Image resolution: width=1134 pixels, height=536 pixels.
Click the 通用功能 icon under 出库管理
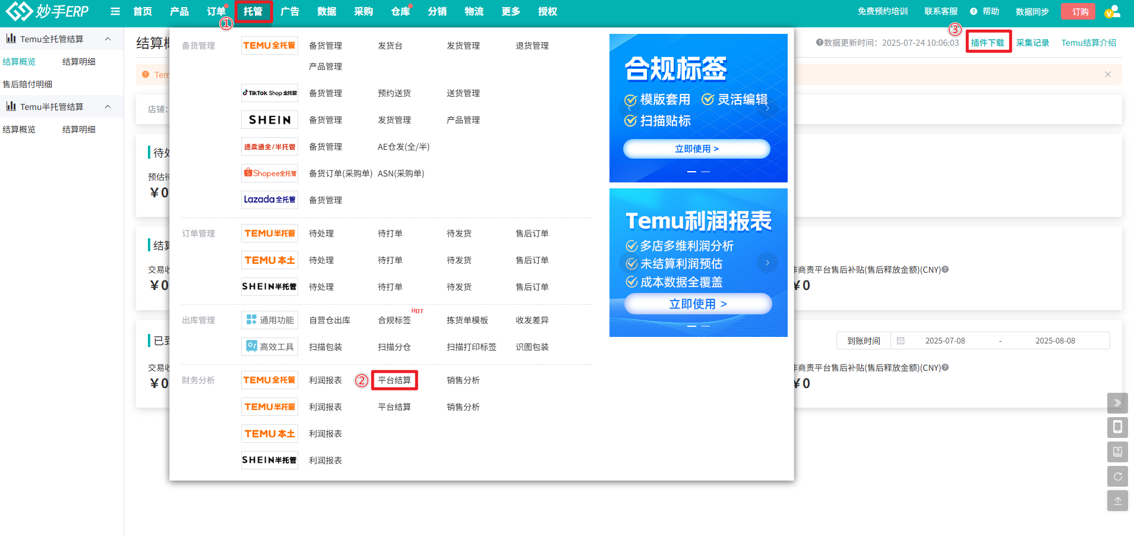(x=269, y=320)
